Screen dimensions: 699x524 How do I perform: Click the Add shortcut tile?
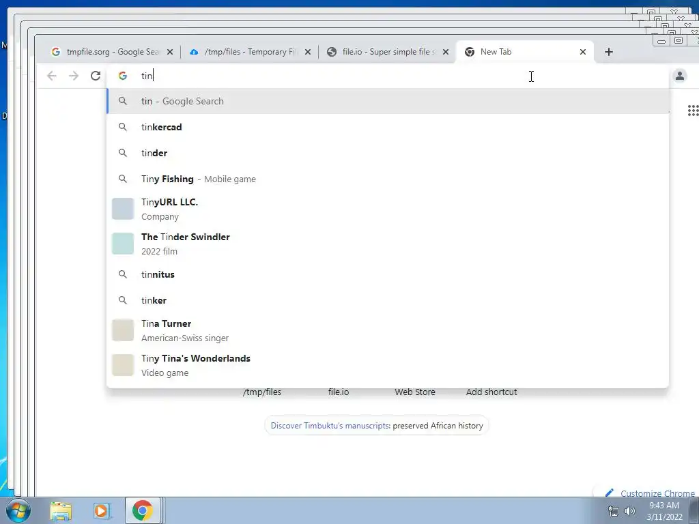point(491,392)
